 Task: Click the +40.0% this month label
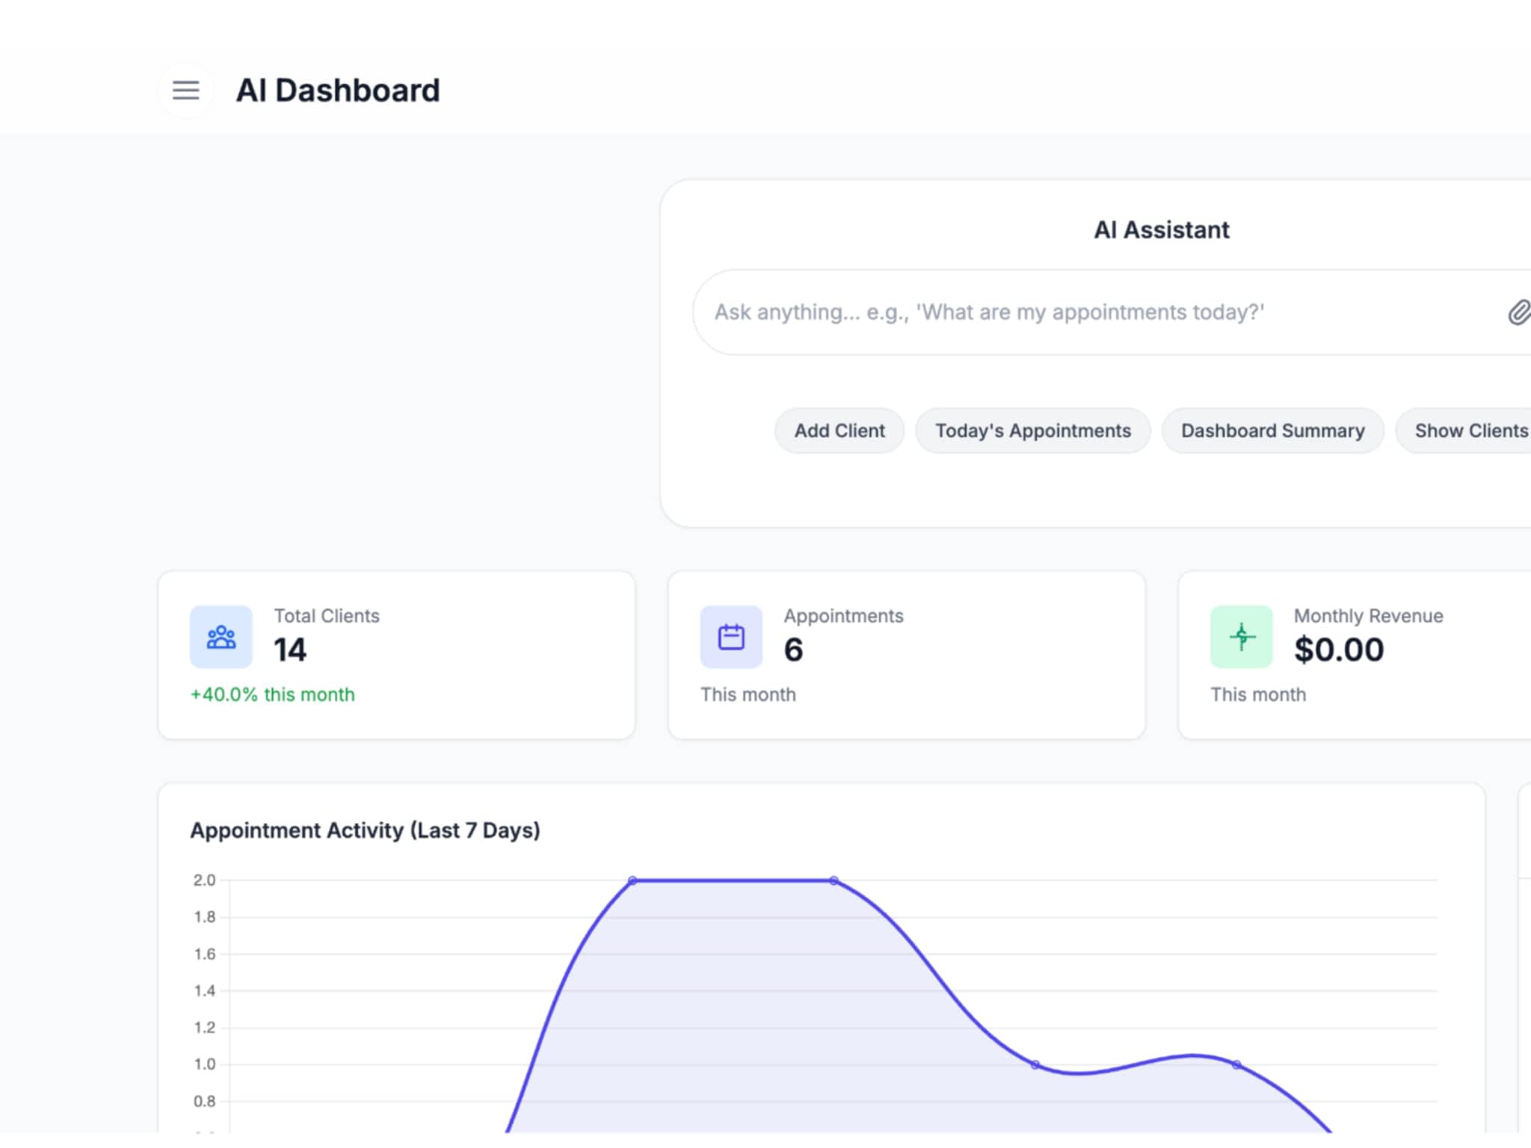point(273,694)
